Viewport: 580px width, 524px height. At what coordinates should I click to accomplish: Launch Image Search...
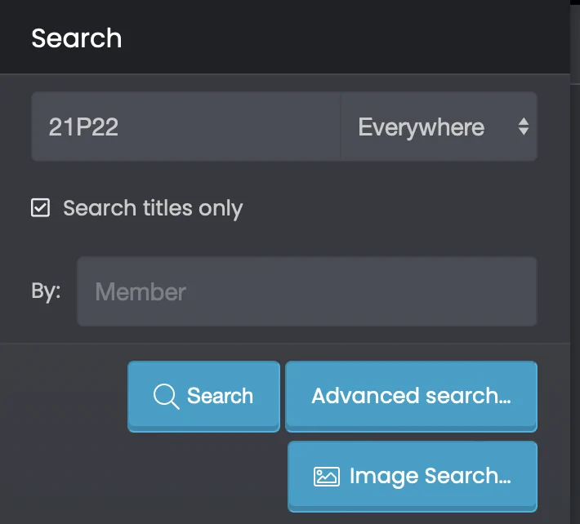pyautogui.click(x=412, y=477)
